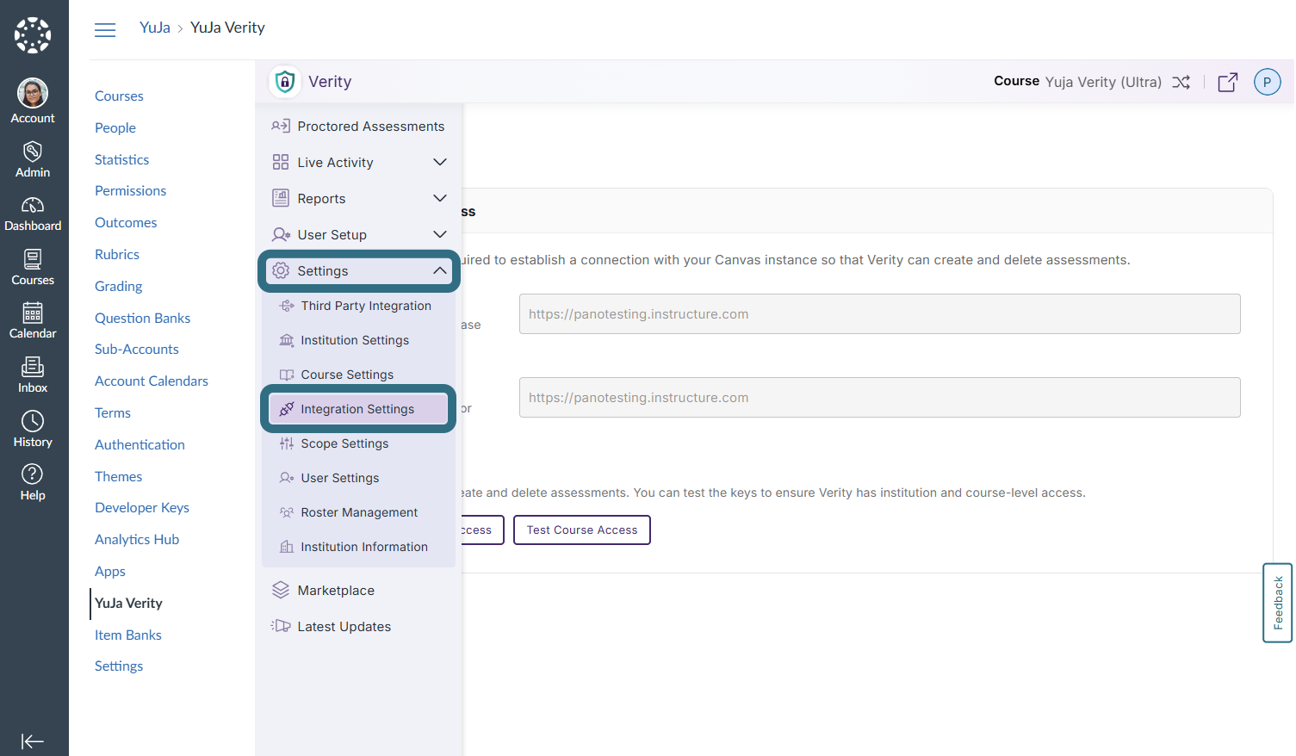Open Roster Management submenu item
1296x756 pixels.
click(x=358, y=512)
